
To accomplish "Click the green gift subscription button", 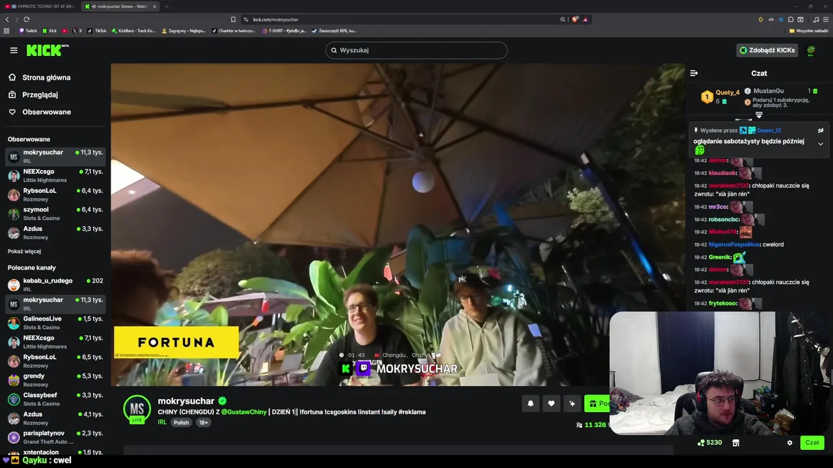I will [x=597, y=404].
